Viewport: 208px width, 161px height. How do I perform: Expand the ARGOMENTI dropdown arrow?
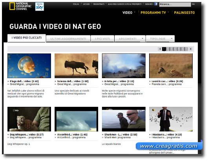(142, 38)
